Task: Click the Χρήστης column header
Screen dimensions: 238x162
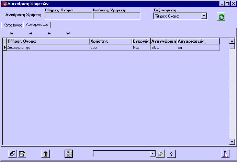Action: (111, 41)
